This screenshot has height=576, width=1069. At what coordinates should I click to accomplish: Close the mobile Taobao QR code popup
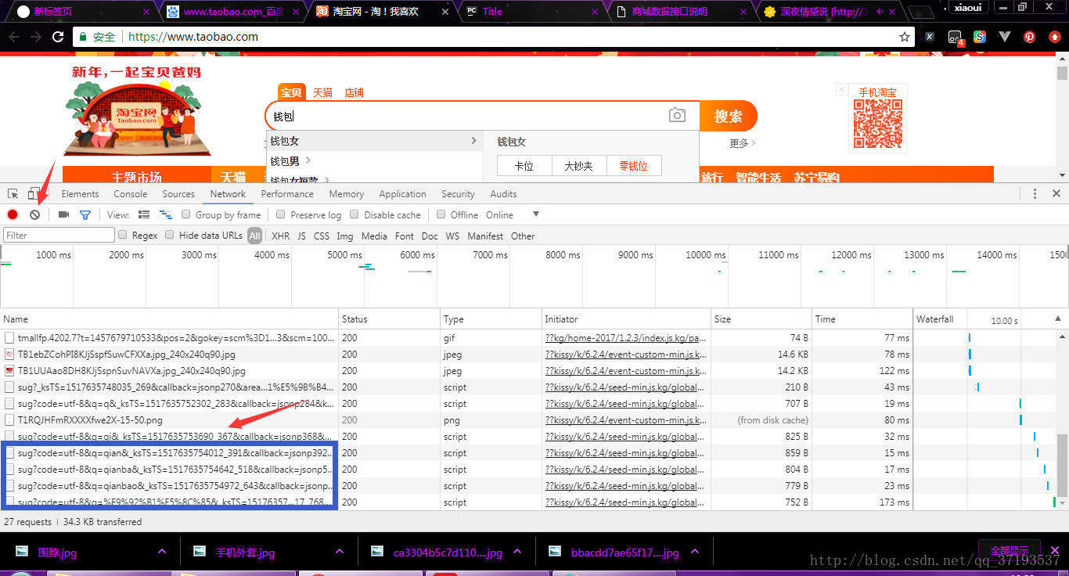pos(841,89)
